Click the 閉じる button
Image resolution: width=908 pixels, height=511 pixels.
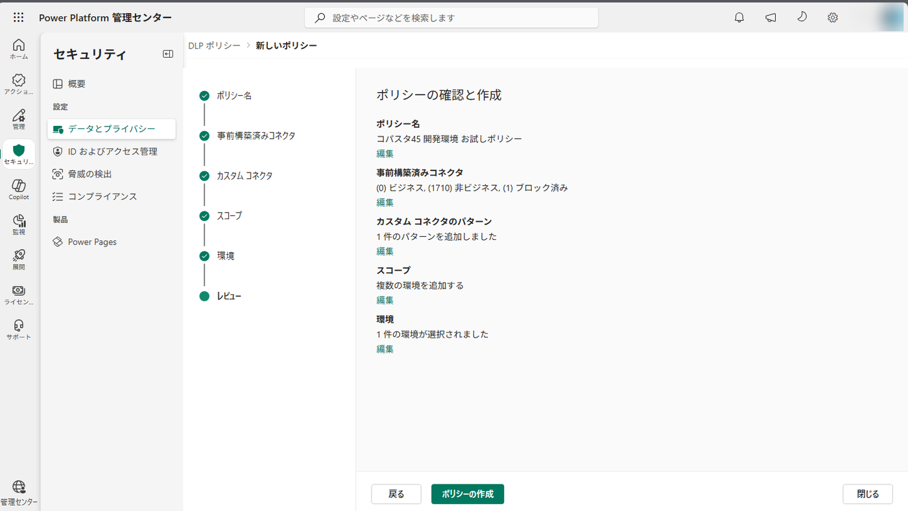point(868,494)
